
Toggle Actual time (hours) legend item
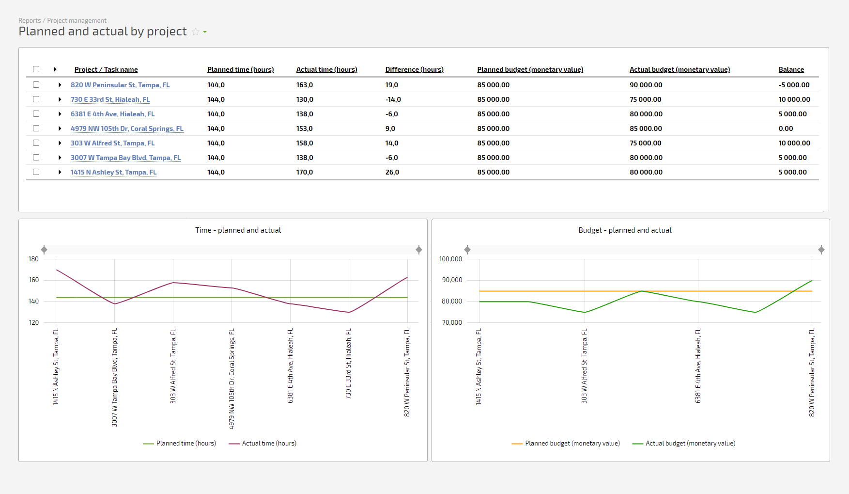point(262,443)
